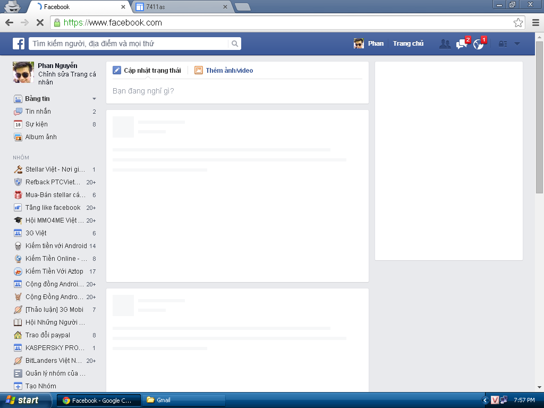The width and height of the screenshot is (544, 408).
Task: Switch to Thêm ảnh/video tab
Action: pyautogui.click(x=224, y=71)
